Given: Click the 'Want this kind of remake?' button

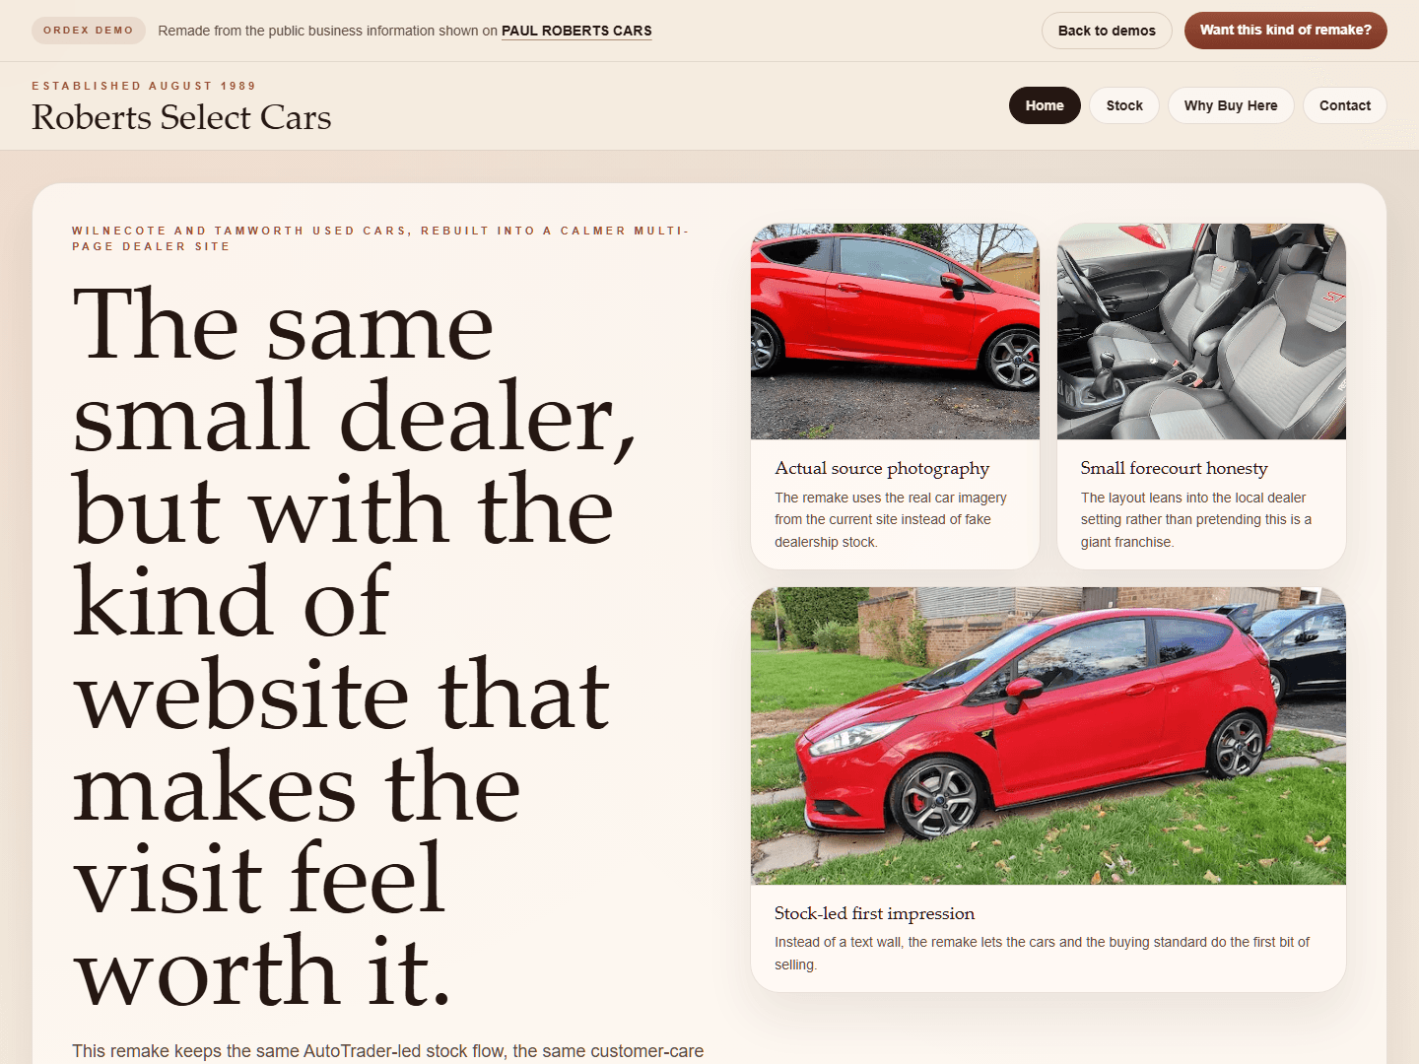Looking at the screenshot, I should (1285, 31).
